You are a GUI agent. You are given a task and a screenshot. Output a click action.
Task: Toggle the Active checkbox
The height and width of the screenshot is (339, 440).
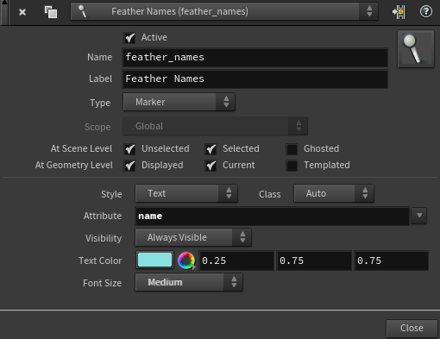tap(129, 37)
